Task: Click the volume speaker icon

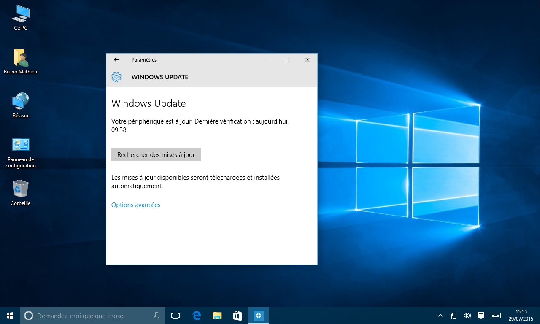Action: (x=467, y=316)
